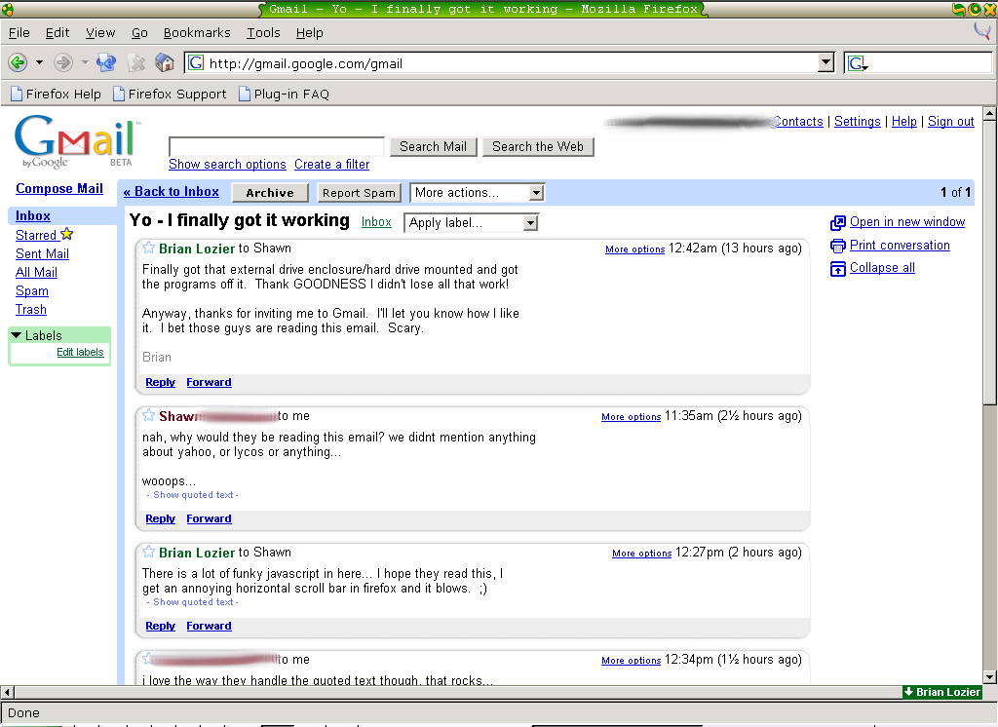
Task: Click the Search the Web button
Action: coord(538,146)
